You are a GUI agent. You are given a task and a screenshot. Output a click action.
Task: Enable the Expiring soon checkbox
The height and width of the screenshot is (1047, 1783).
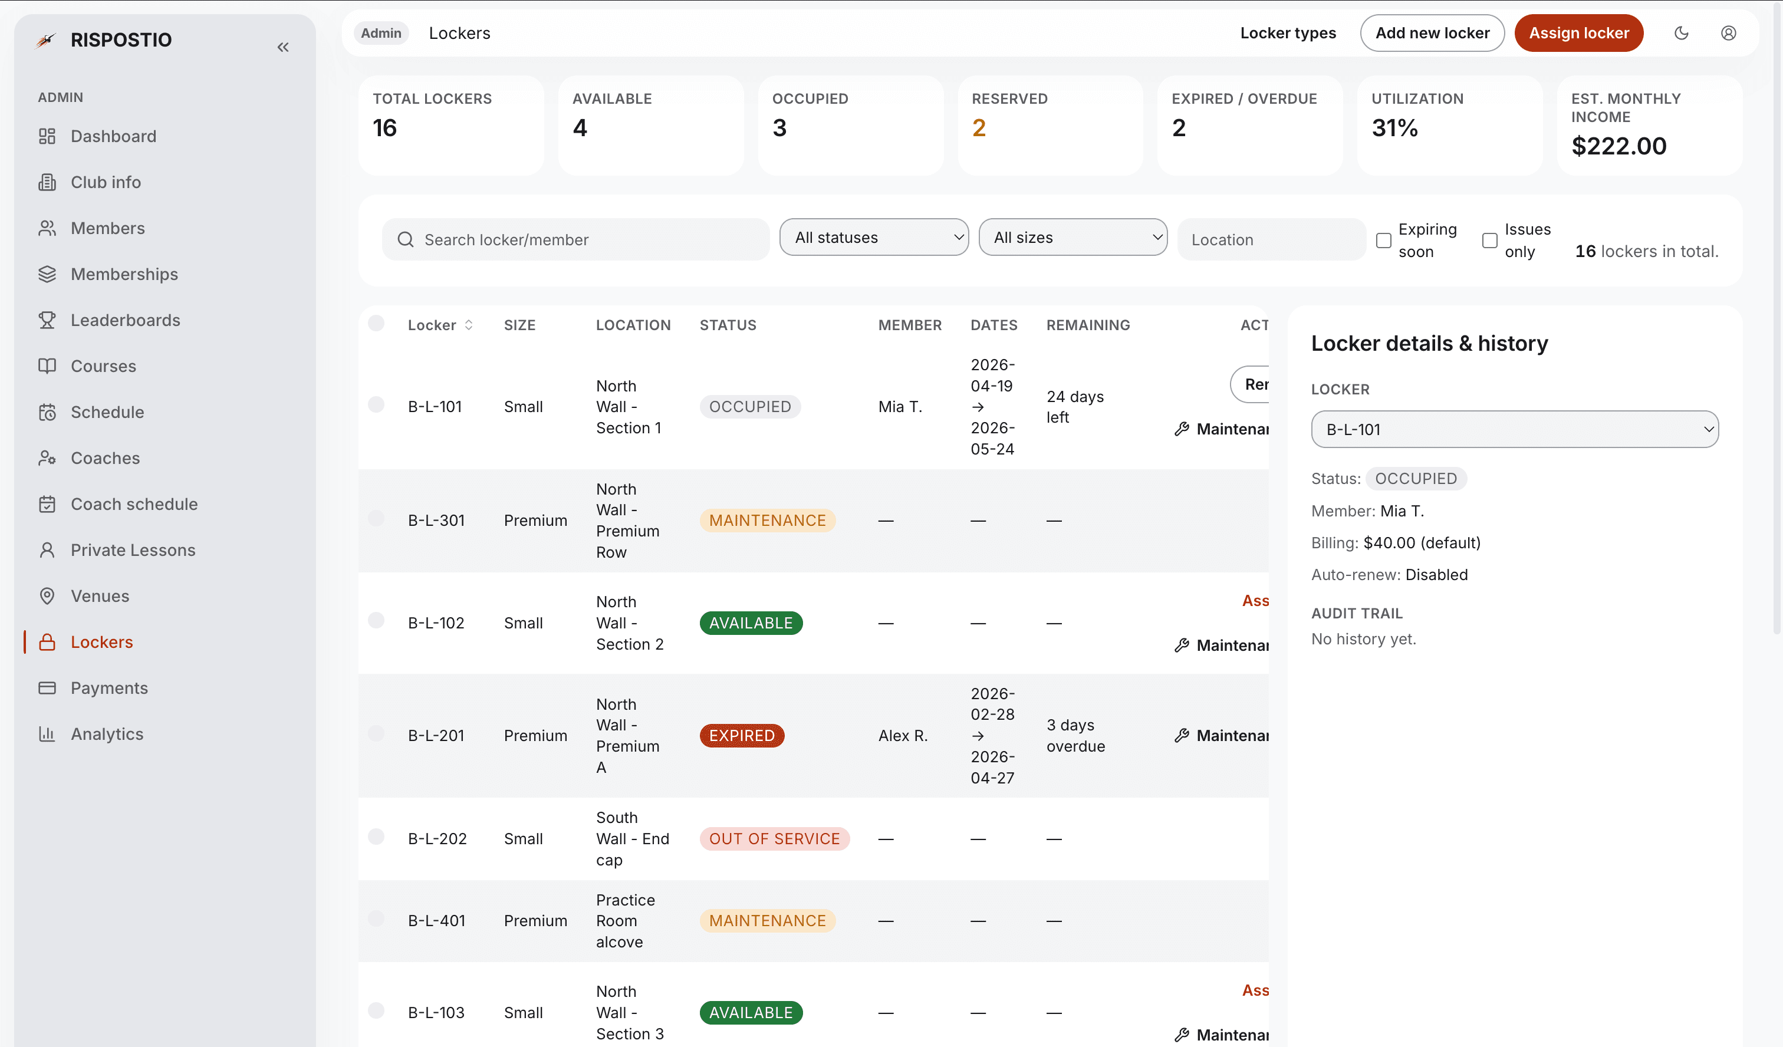[x=1384, y=241]
